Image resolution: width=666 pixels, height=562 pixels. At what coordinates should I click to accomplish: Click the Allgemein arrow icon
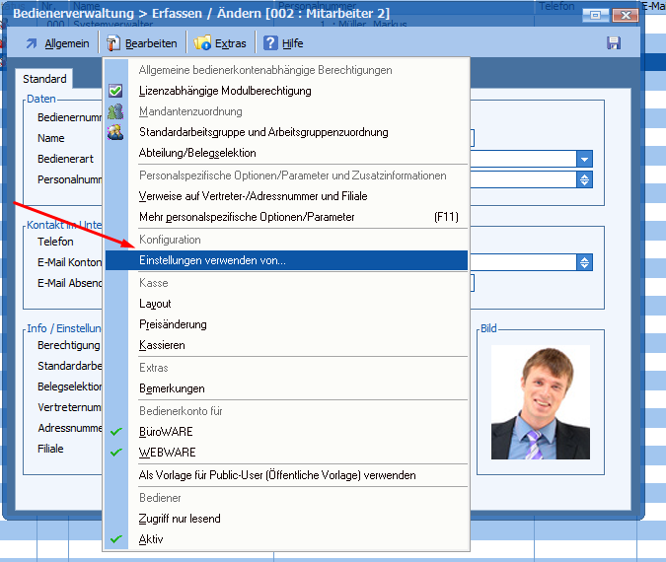32,43
